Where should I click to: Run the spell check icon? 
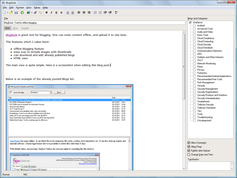[x=116, y=13]
